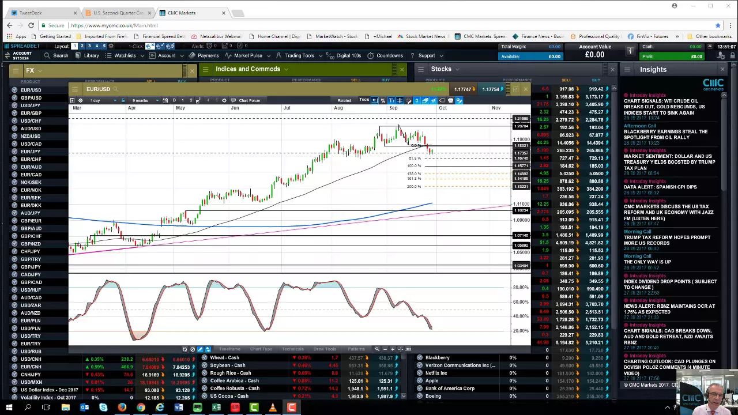
Task: Click the chart refresh icon in bottom toolbar
Action: (x=184, y=349)
